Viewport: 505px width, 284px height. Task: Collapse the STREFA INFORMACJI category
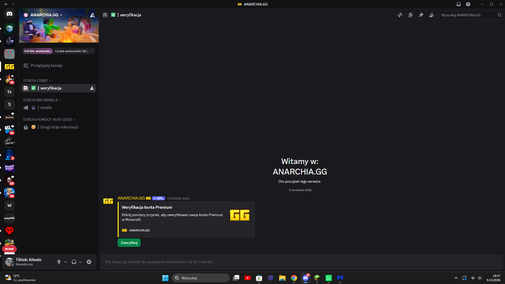[42, 100]
